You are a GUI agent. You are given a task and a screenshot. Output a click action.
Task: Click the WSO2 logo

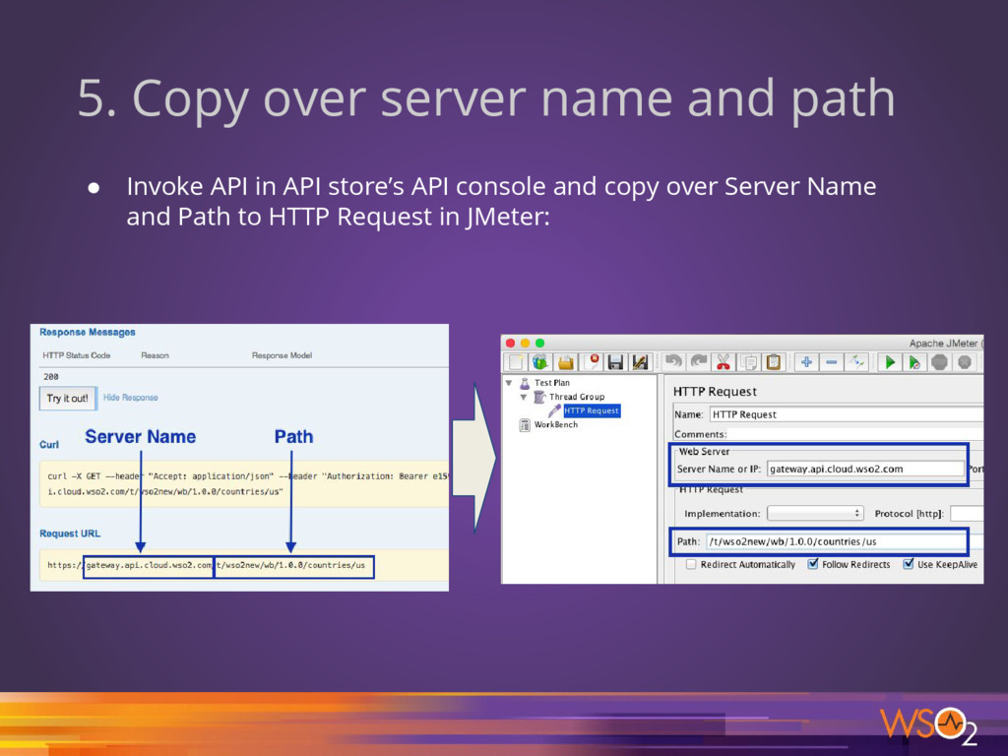(928, 725)
